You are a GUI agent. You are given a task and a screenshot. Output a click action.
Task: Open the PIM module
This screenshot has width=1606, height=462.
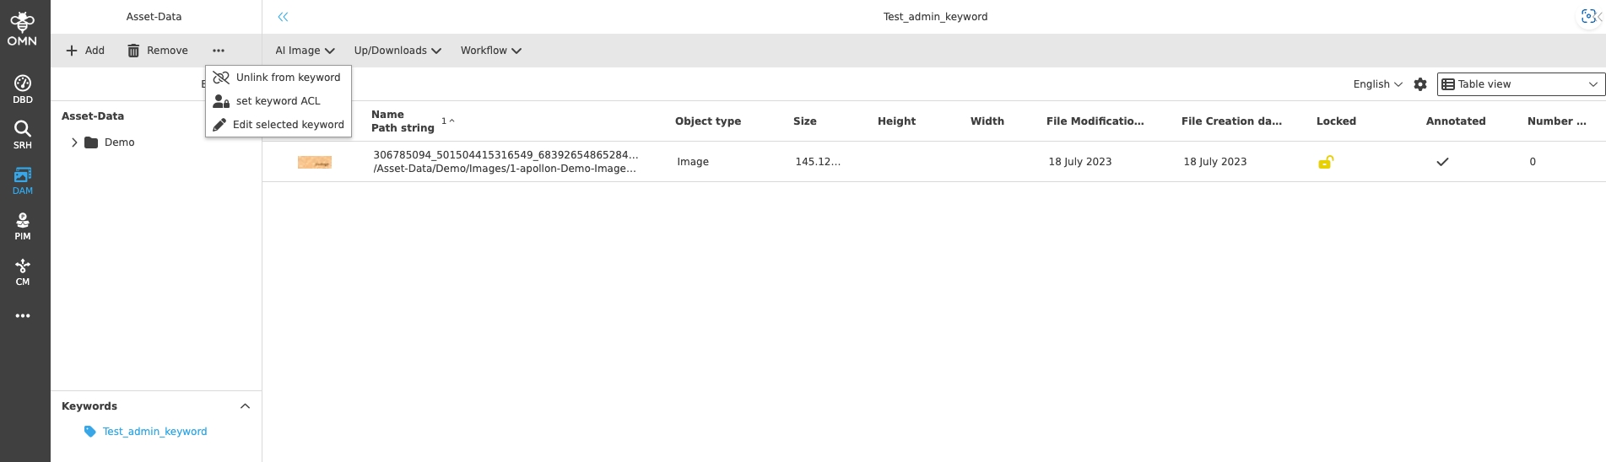(23, 225)
